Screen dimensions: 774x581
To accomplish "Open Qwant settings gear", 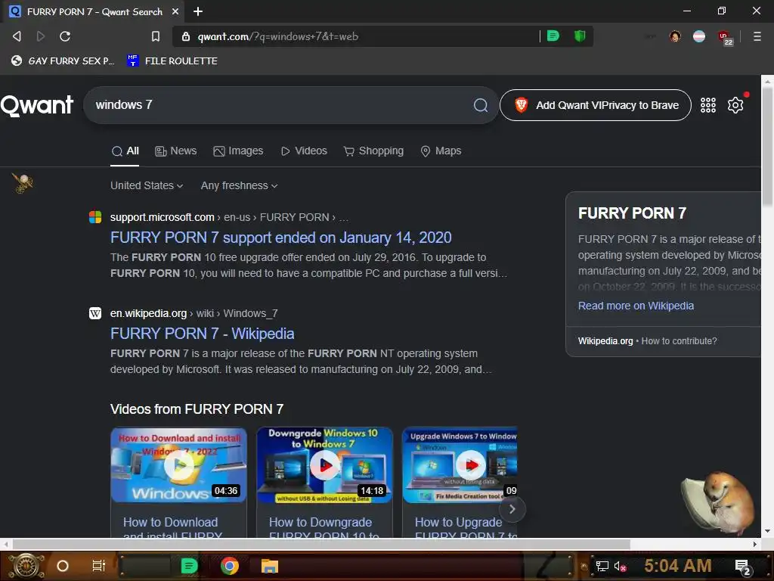I will [735, 104].
